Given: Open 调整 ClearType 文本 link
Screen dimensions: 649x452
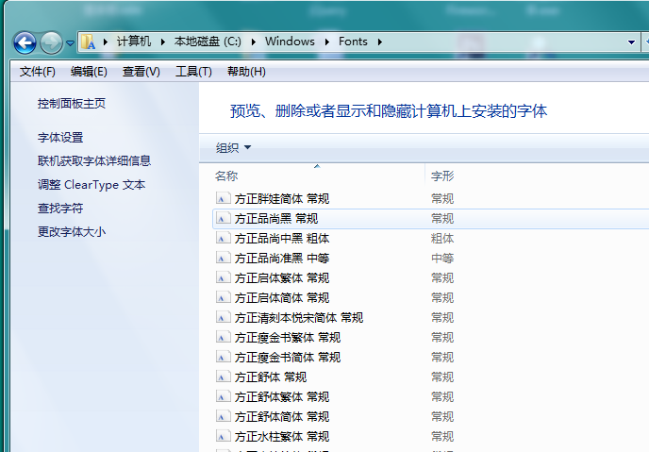Looking at the screenshot, I should point(92,184).
